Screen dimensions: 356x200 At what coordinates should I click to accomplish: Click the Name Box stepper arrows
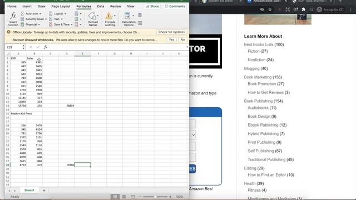(23, 47)
